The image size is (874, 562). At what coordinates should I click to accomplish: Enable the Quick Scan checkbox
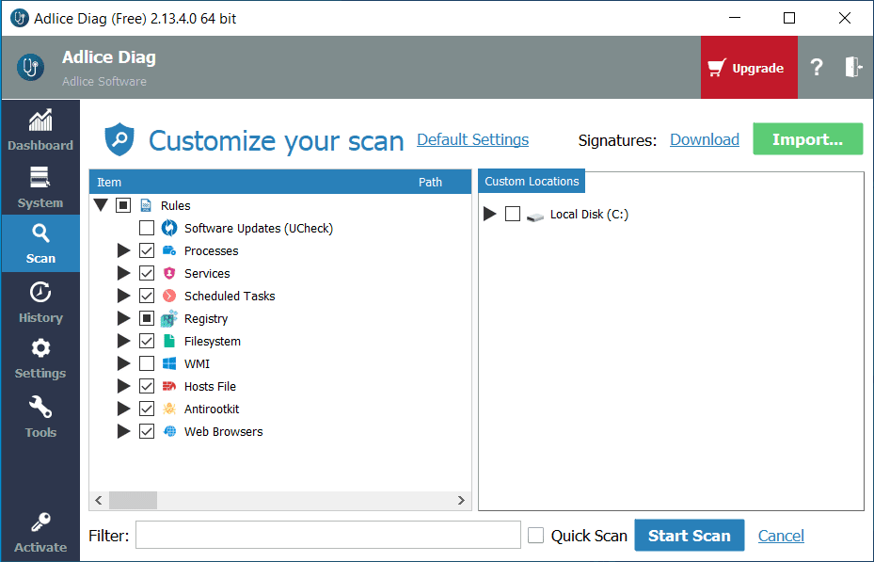coord(535,536)
